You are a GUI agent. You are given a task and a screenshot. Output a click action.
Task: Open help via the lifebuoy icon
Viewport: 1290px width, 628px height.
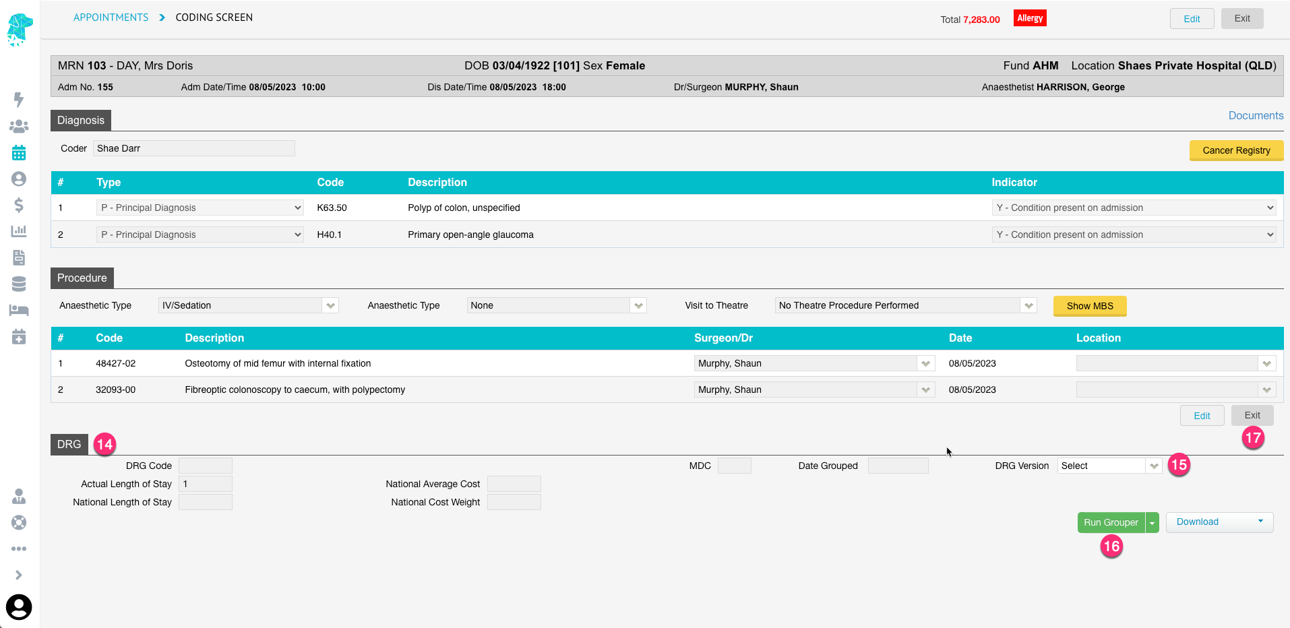point(19,522)
